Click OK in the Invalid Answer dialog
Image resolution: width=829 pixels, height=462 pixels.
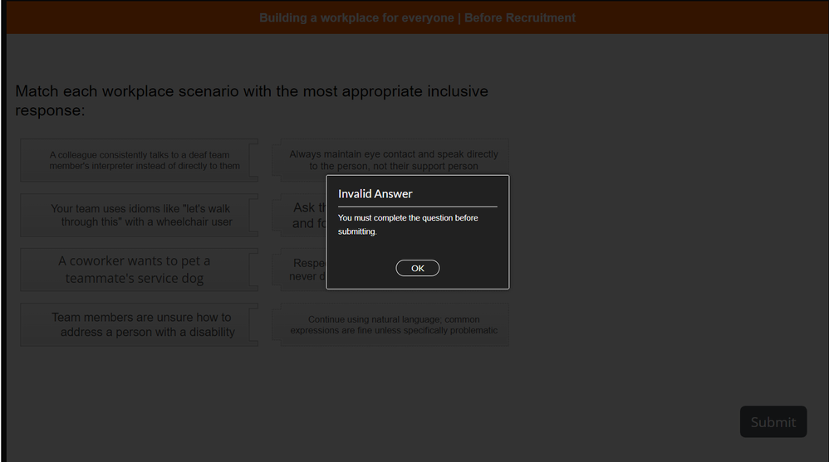tap(417, 268)
